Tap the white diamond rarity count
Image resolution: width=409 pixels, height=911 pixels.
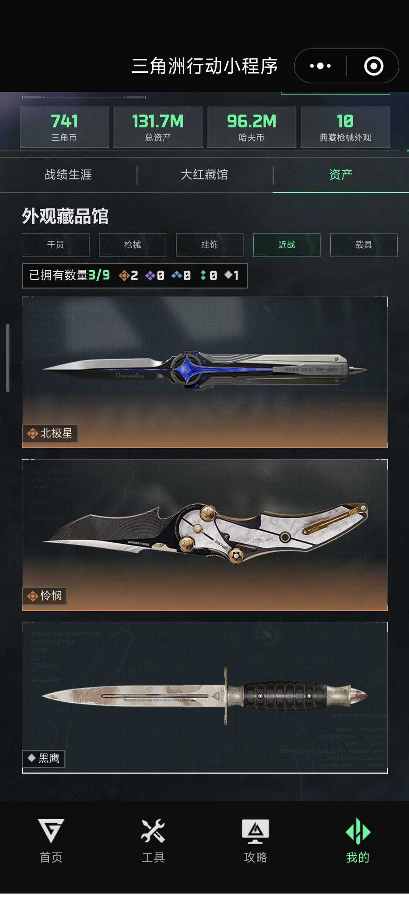coord(231,275)
